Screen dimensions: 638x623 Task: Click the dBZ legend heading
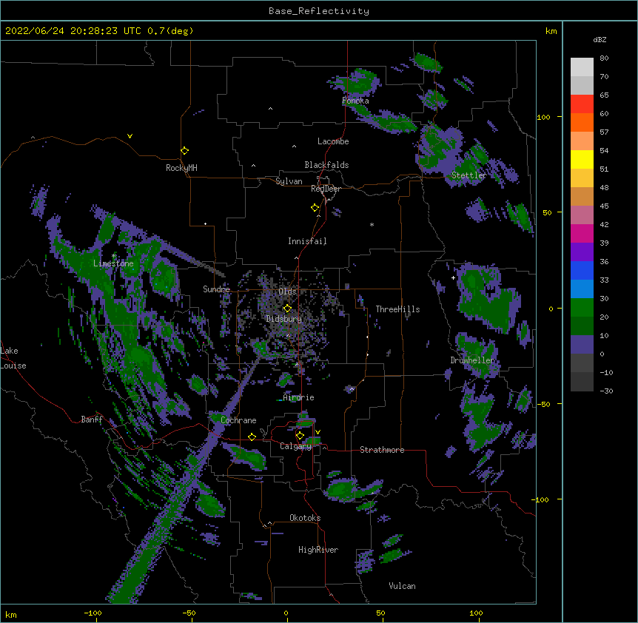(x=600, y=39)
